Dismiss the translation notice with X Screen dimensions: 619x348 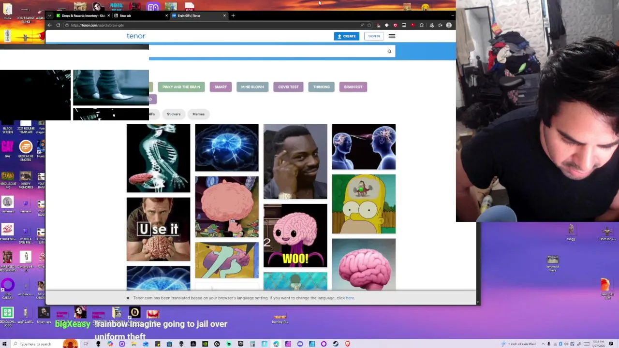coord(128,298)
